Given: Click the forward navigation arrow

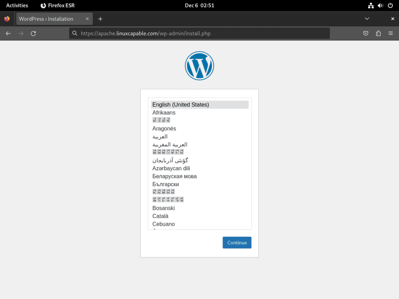Looking at the screenshot, I should click(21, 33).
